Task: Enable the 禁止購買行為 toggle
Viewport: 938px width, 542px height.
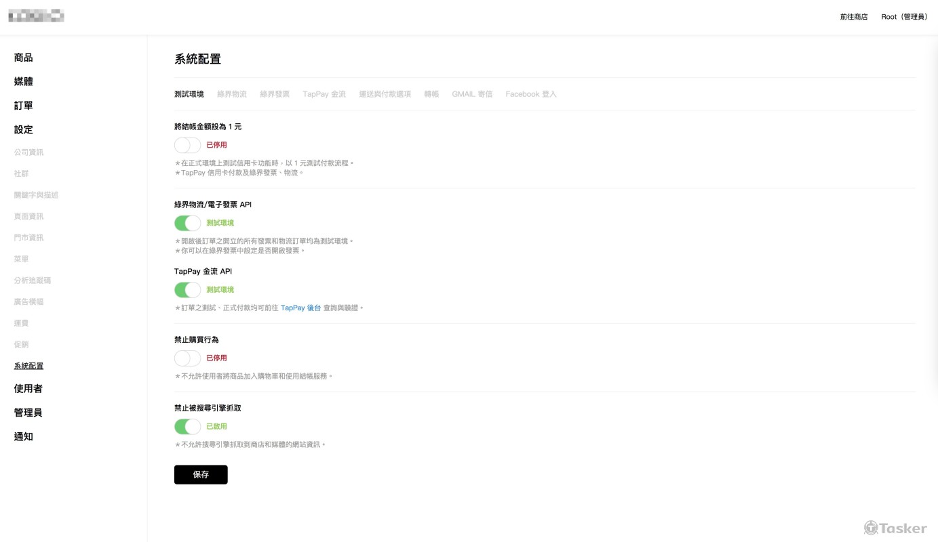Action: tap(187, 358)
